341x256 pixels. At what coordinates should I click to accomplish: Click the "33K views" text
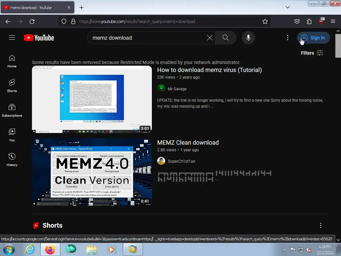(166, 77)
